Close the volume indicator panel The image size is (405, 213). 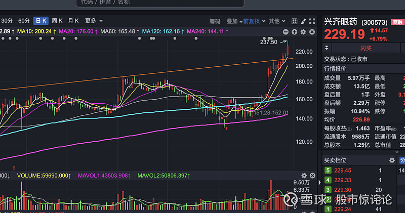point(312,176)
